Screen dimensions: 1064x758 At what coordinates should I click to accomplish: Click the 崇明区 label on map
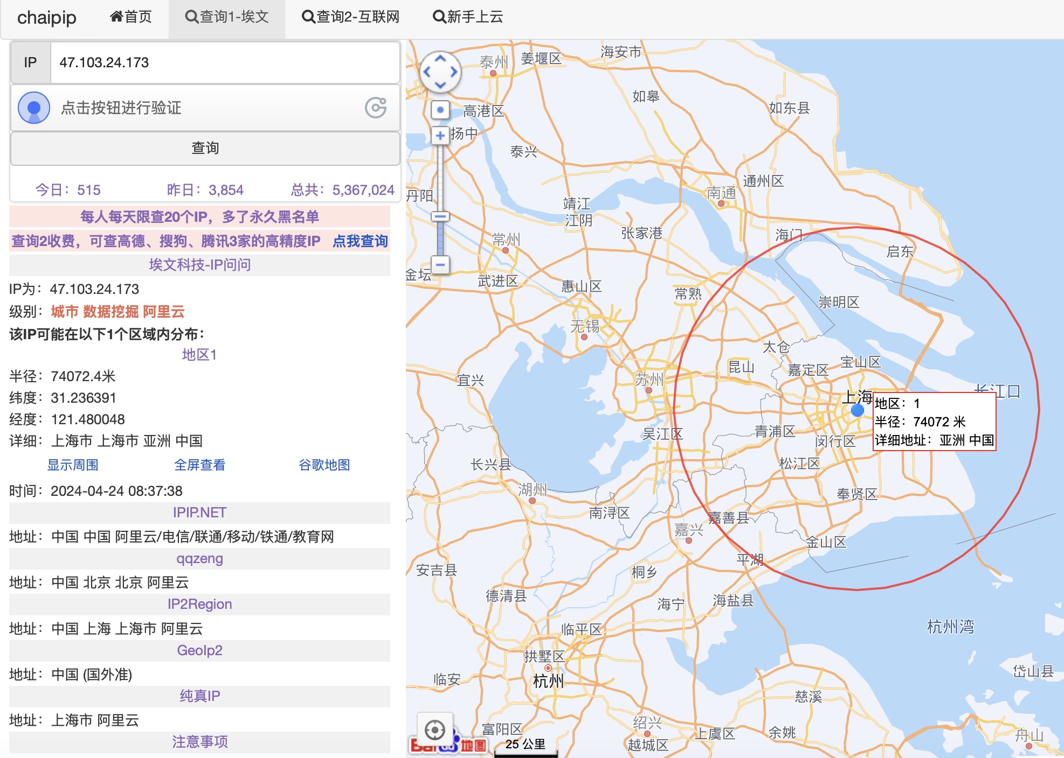pyautogui.click(x=839, y=302)
